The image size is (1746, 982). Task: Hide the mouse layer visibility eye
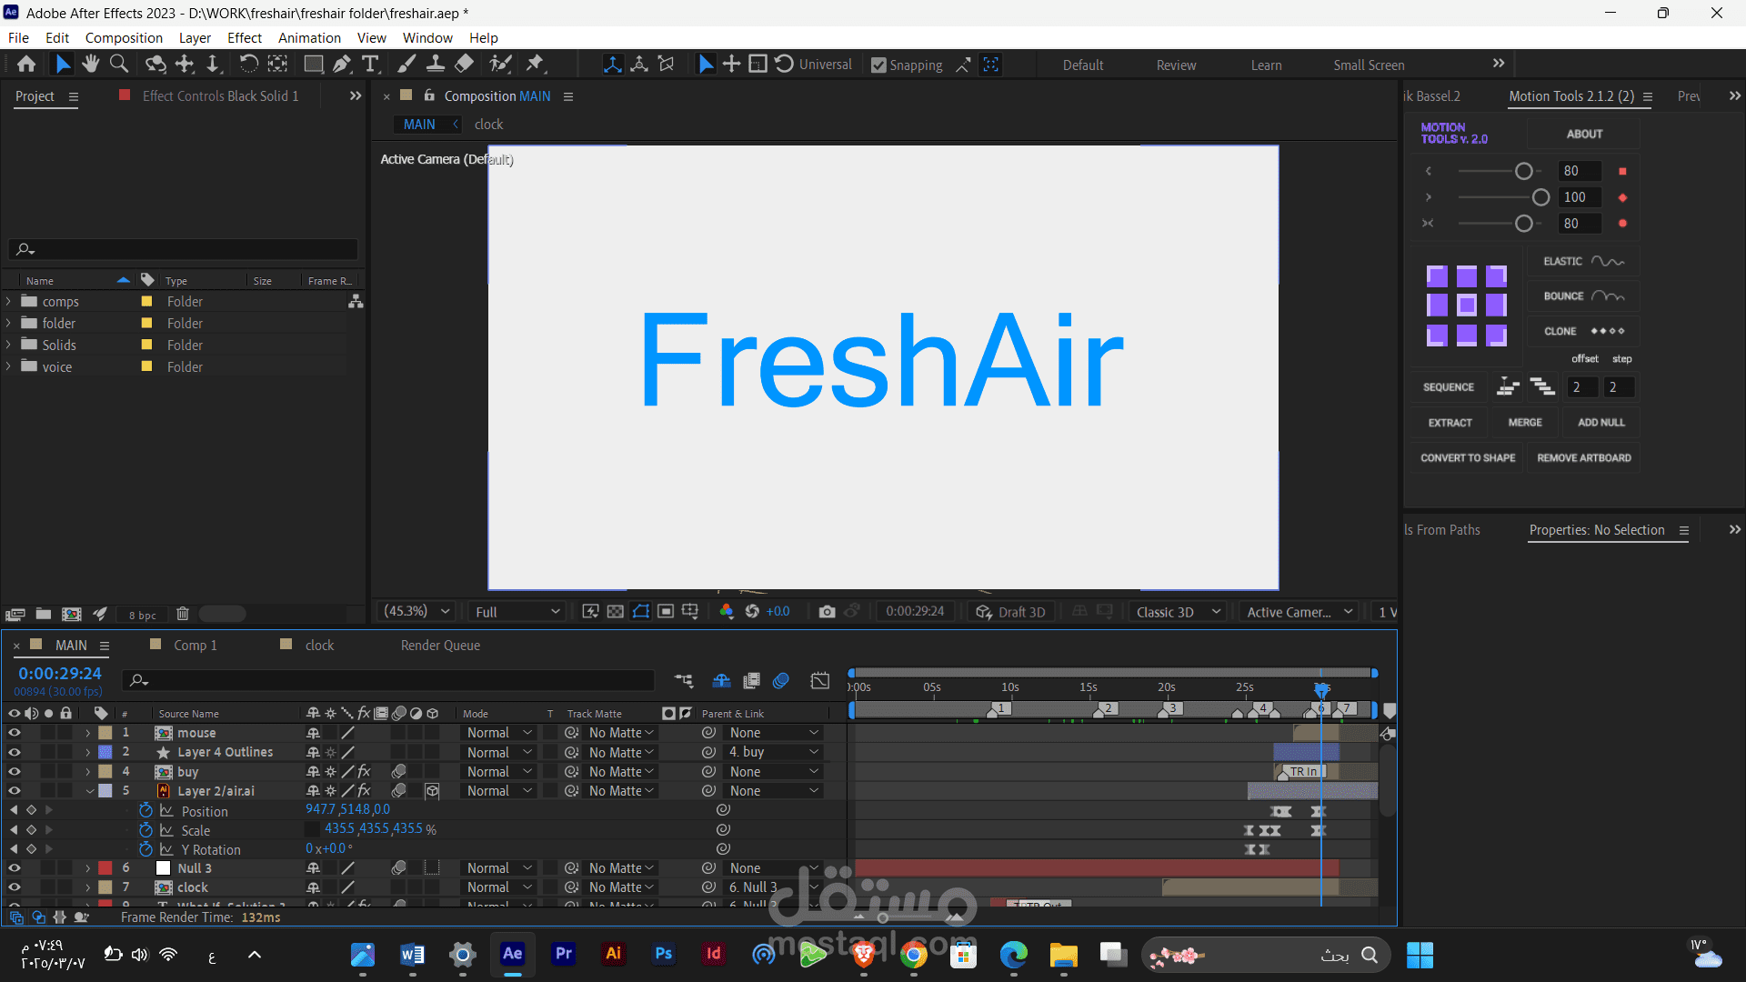point(15,733)
